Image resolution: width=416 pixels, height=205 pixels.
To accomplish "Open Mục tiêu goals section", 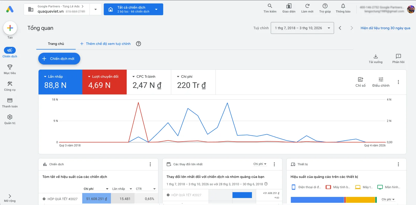I will tap(10, 69).
